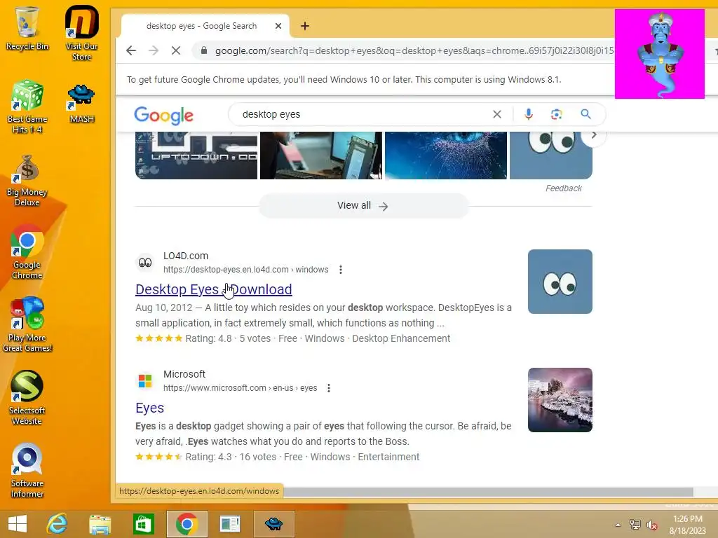Image resolution: width=718 pixels, height=538 pixels.
Task: Open Selectsoft Website desktop shortcut
Action: 27,398
